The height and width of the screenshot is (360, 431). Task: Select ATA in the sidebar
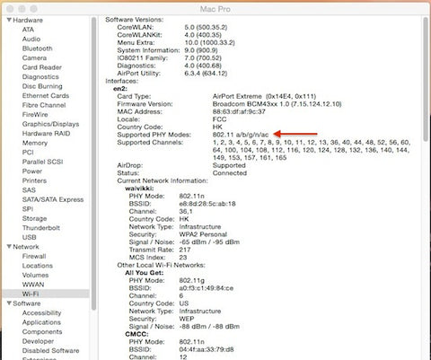point(28,30)
